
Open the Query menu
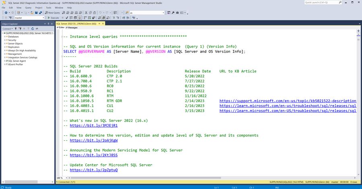[28, 8]
